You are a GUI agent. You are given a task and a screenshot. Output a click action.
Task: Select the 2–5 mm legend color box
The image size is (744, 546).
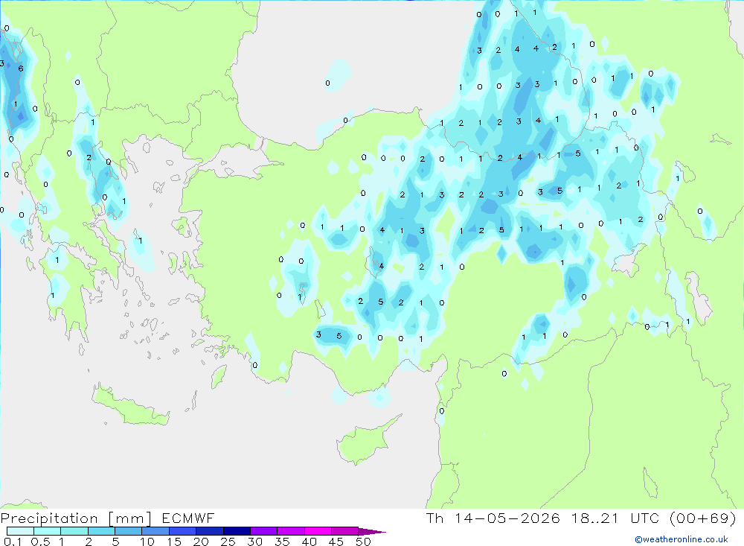[101, 531]
